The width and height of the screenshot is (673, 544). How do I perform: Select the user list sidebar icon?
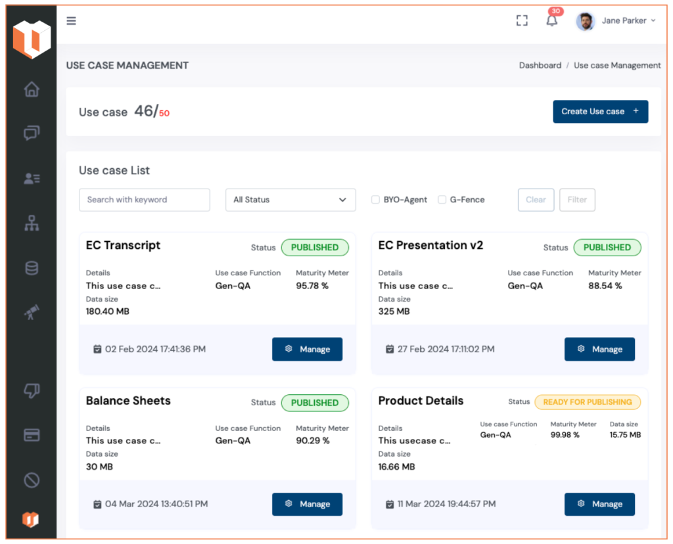pos(31,178)
